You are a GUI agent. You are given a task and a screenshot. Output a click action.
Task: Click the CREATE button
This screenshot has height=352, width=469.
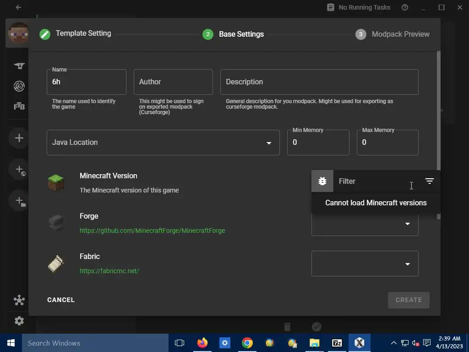tap(409, 300)
